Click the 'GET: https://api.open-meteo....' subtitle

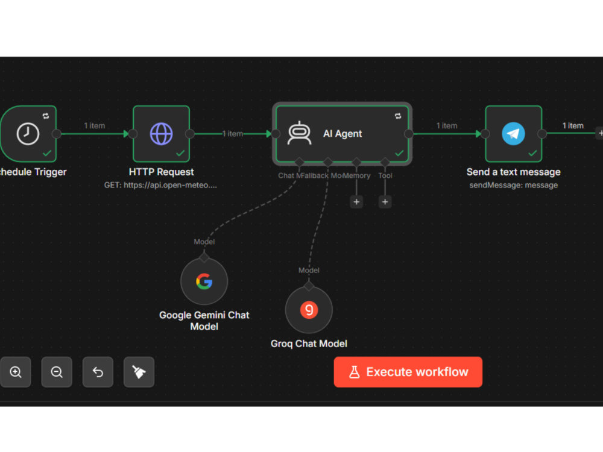point(160,185)
